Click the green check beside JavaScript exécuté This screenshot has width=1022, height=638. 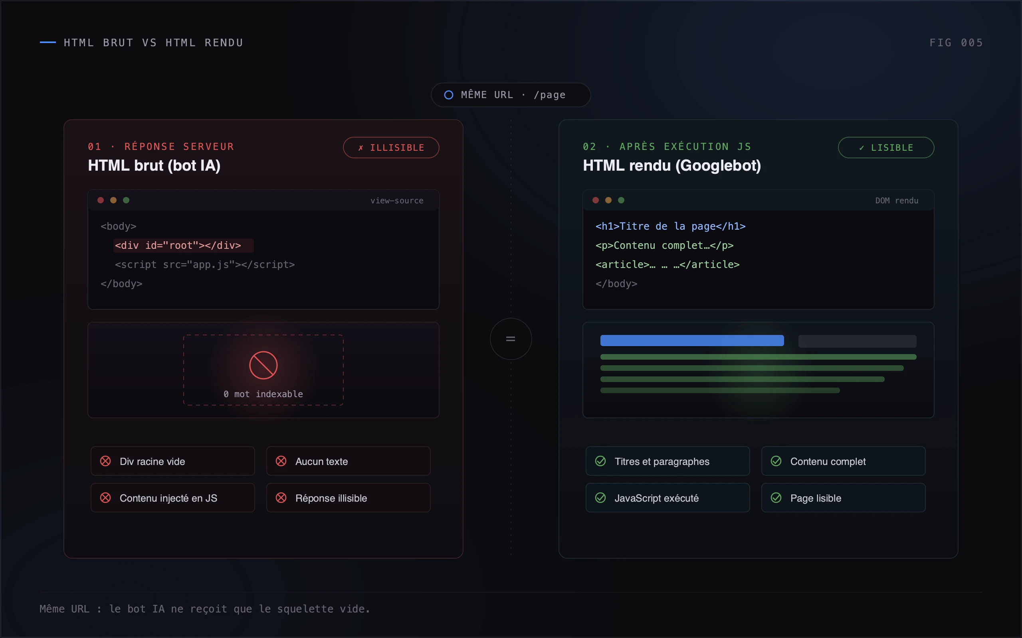click(x=600, y=498)
